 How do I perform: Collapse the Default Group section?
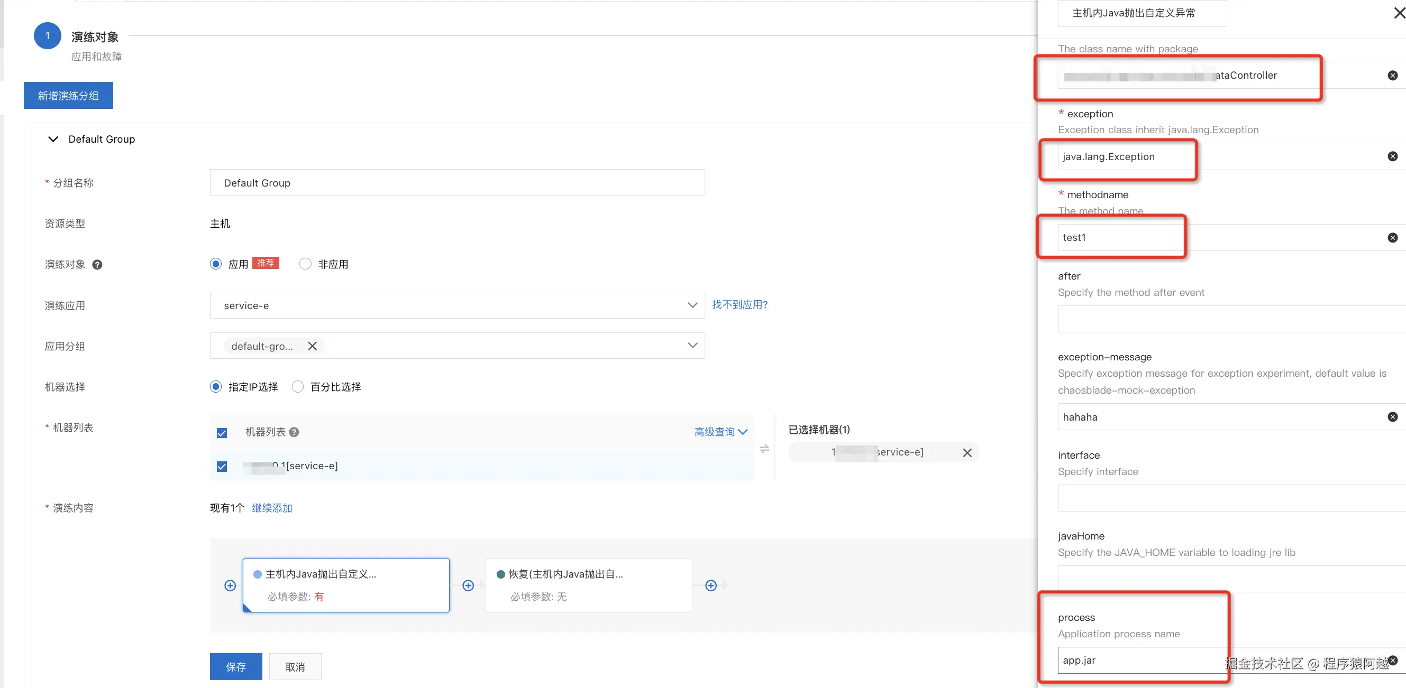coord(53,139)
